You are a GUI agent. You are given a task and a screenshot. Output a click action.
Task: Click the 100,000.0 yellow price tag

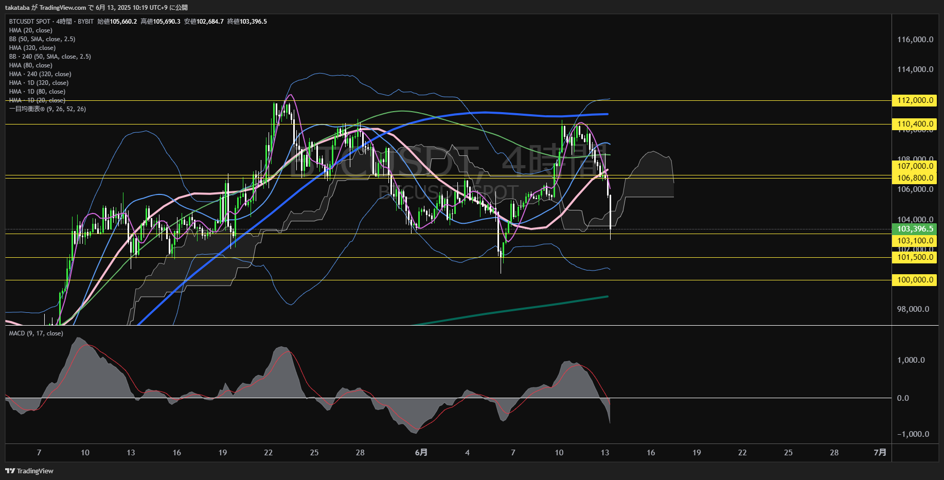coord(914,280)
